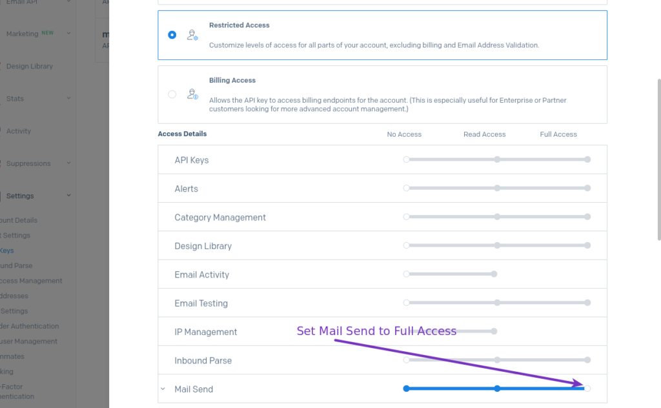661x408 pixels.
Task: Set Inbound Parse slider to Read Access
Action: pyautogui.click(x=497, y=360)
